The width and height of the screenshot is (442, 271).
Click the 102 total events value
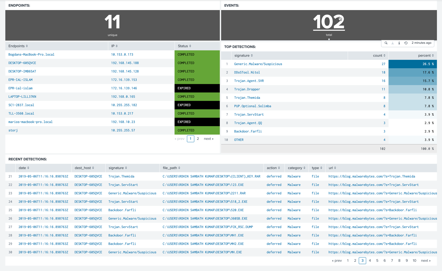pos(329,22)
